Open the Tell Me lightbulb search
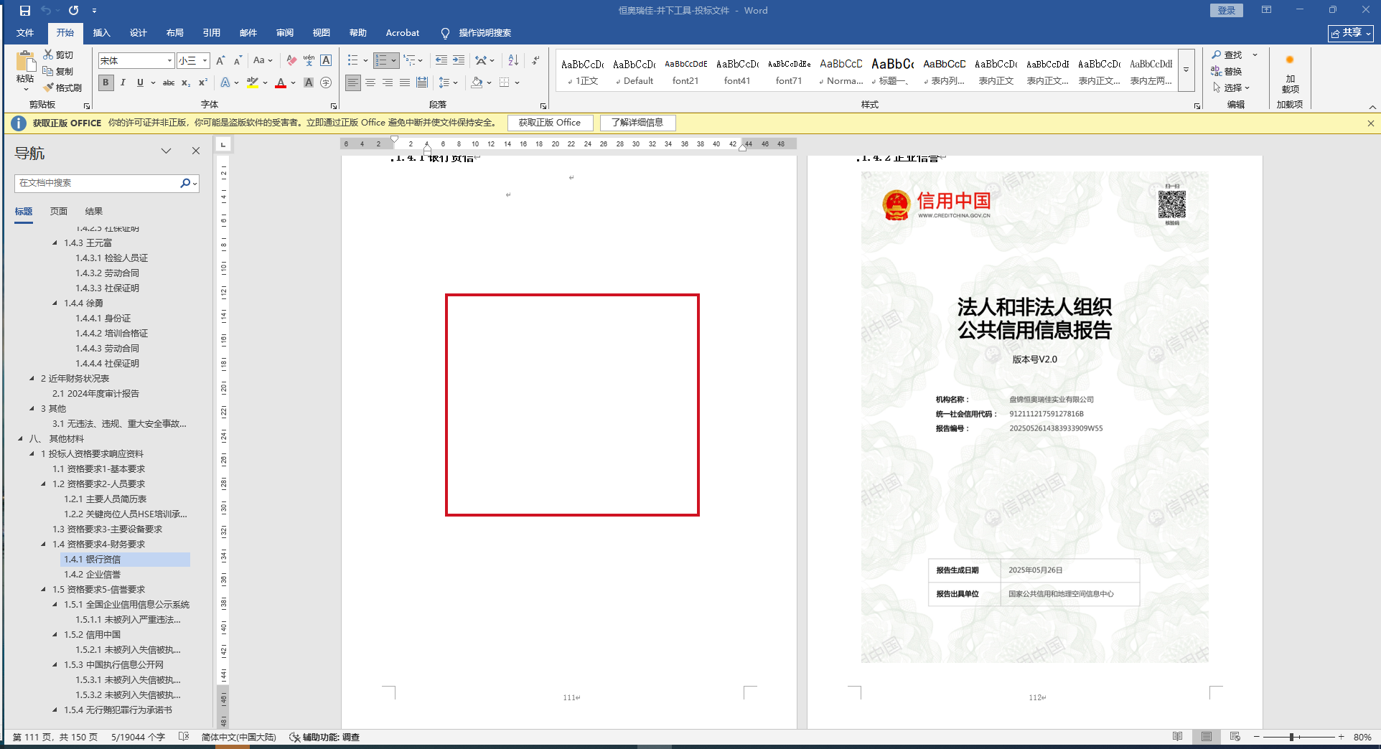Image resolution: width=1381 pixels, height=749 pixels. [445, 33]
